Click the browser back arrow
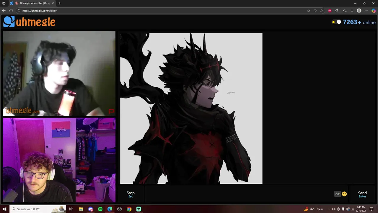This screenshot has height=213, width=378. pos(4,11)
